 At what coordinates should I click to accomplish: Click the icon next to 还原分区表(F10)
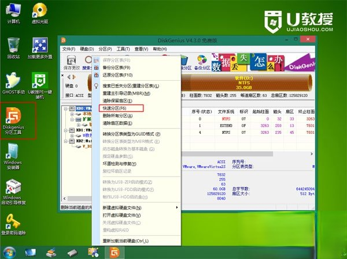coord(96,75)
